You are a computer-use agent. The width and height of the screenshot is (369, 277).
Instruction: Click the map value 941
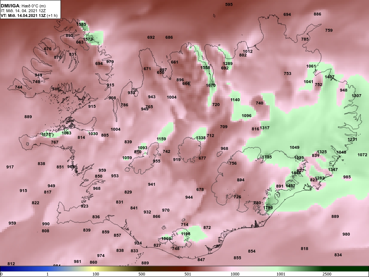click(x=152, y=184)
